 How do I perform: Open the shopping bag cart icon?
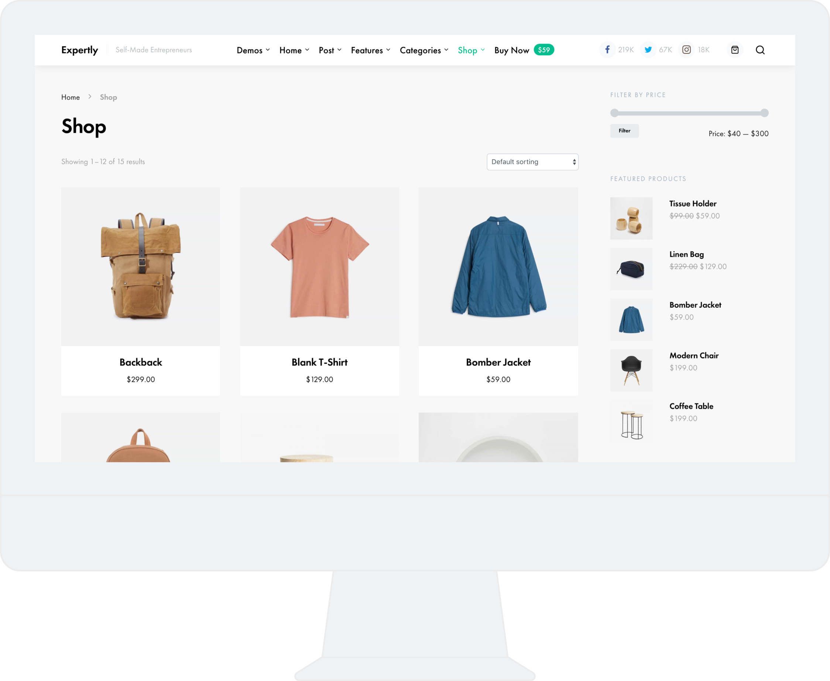(735, 50)
